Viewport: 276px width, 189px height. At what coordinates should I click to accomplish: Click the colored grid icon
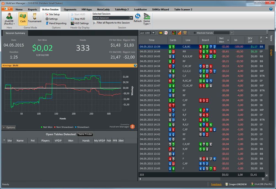point(174,33)
